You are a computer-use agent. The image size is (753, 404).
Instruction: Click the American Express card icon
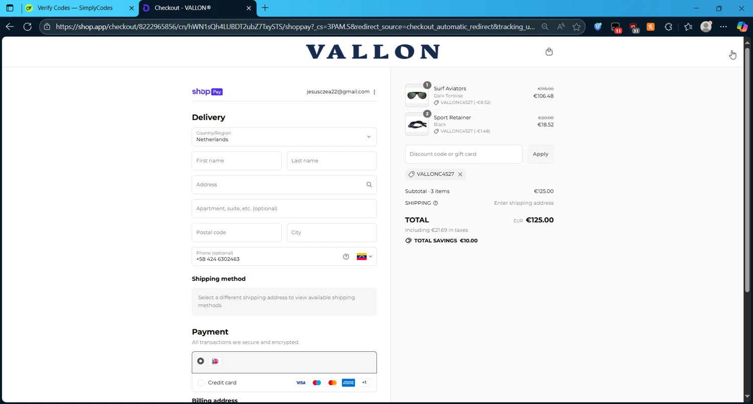click(348, 383)
